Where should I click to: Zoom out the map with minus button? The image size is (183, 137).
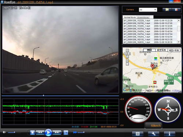point(127,64)
